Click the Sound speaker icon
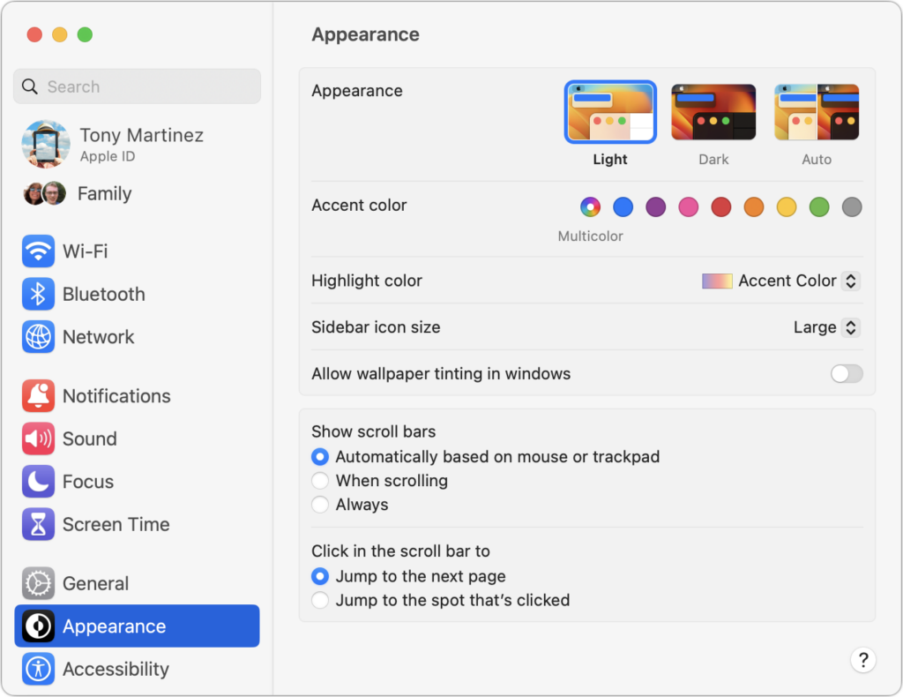The height and width of the screenshot is (697, 903). pos(38,438)
